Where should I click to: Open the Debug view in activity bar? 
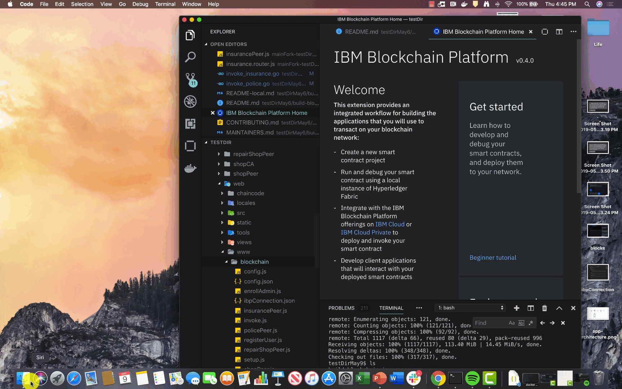190,102
